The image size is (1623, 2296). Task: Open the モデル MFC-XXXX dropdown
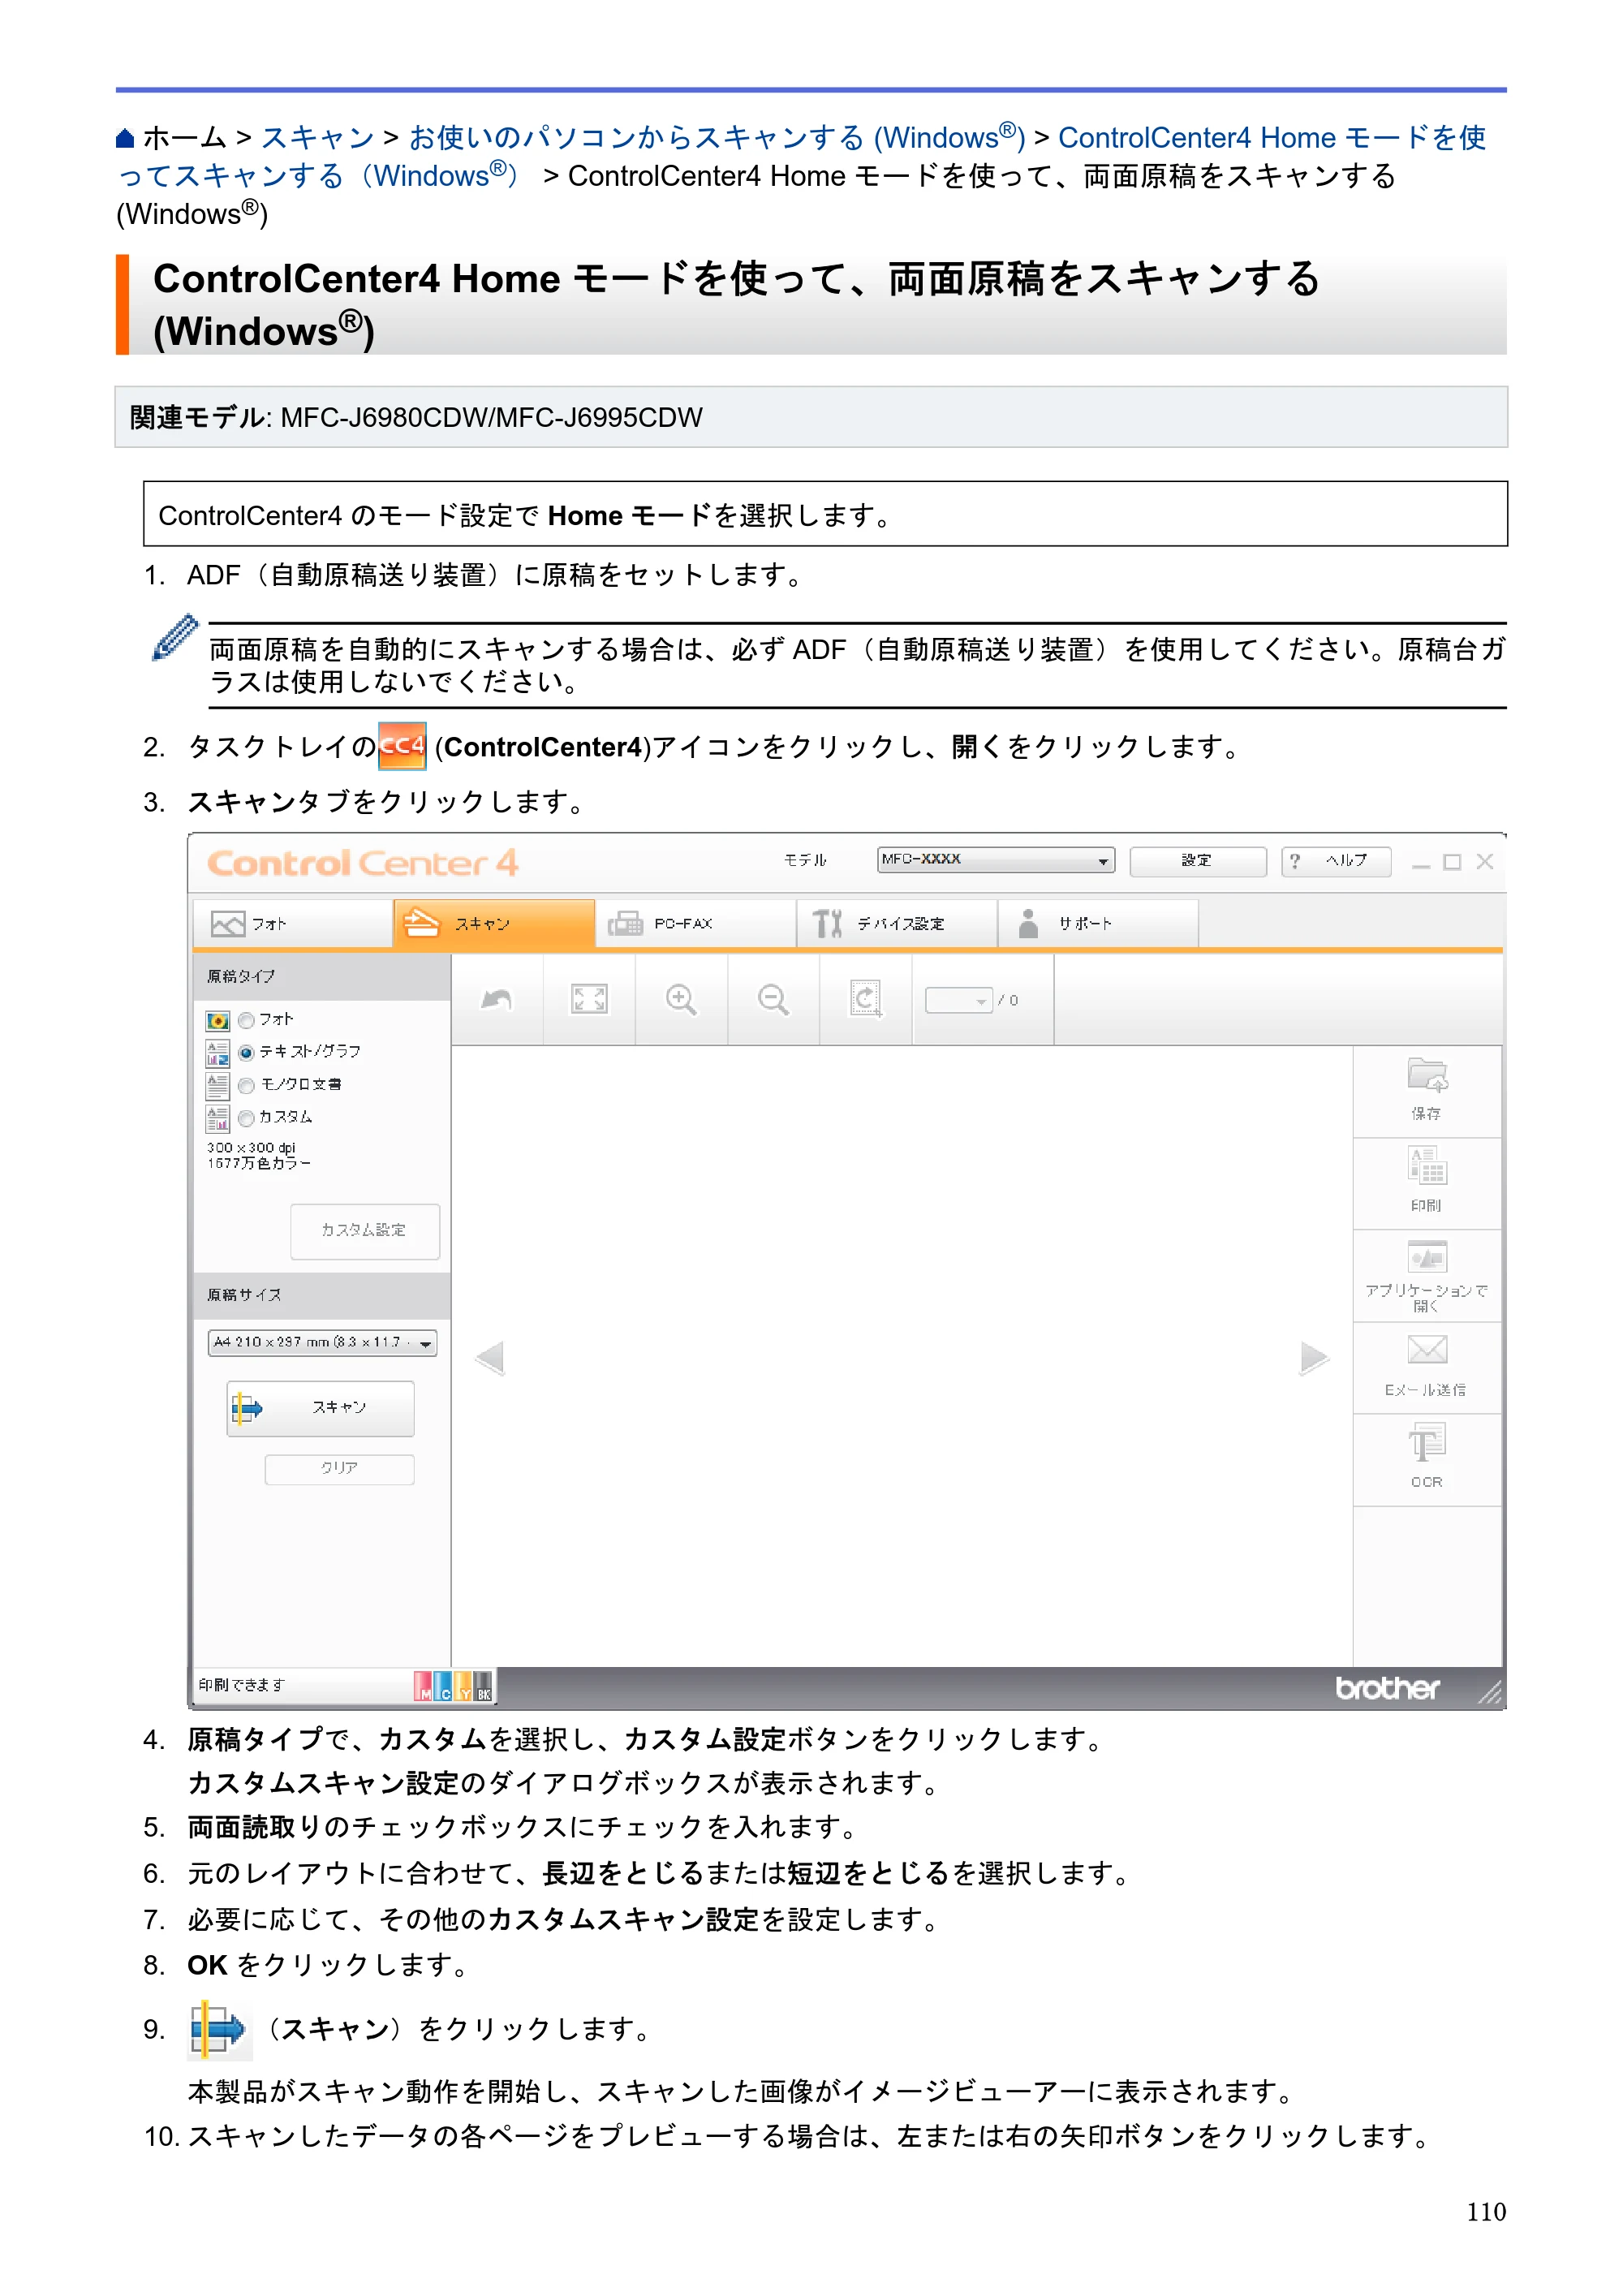pos(996,860)
